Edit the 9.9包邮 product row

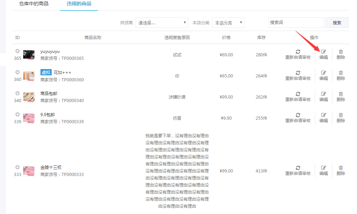click(323, 118)
